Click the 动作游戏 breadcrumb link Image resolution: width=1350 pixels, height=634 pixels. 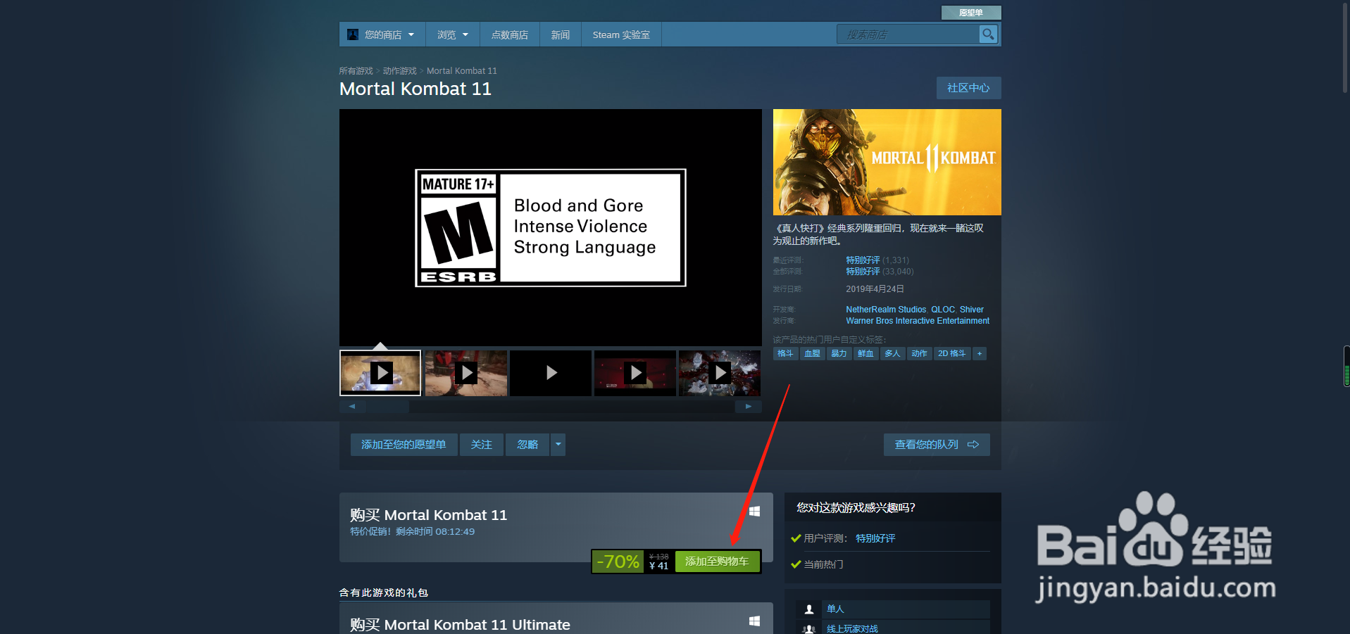coord(400,71)
